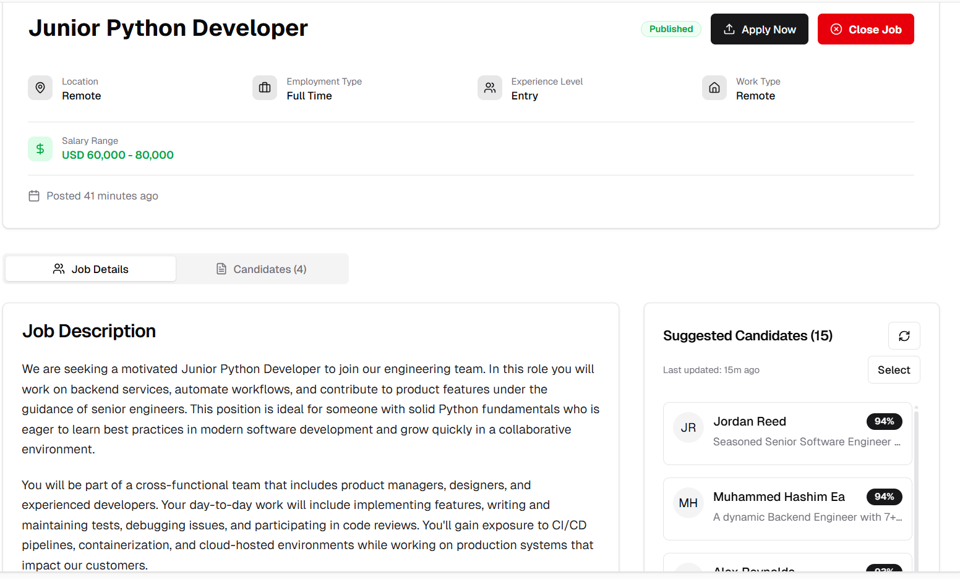Image resolution: width=960 pixels, height=580 pixels.
Task: Click the Salary Range dollar icon
Action: pyautogui.click(x=40, y=149)
